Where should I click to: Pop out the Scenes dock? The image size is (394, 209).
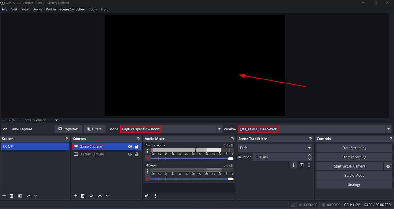pos(67,139)
